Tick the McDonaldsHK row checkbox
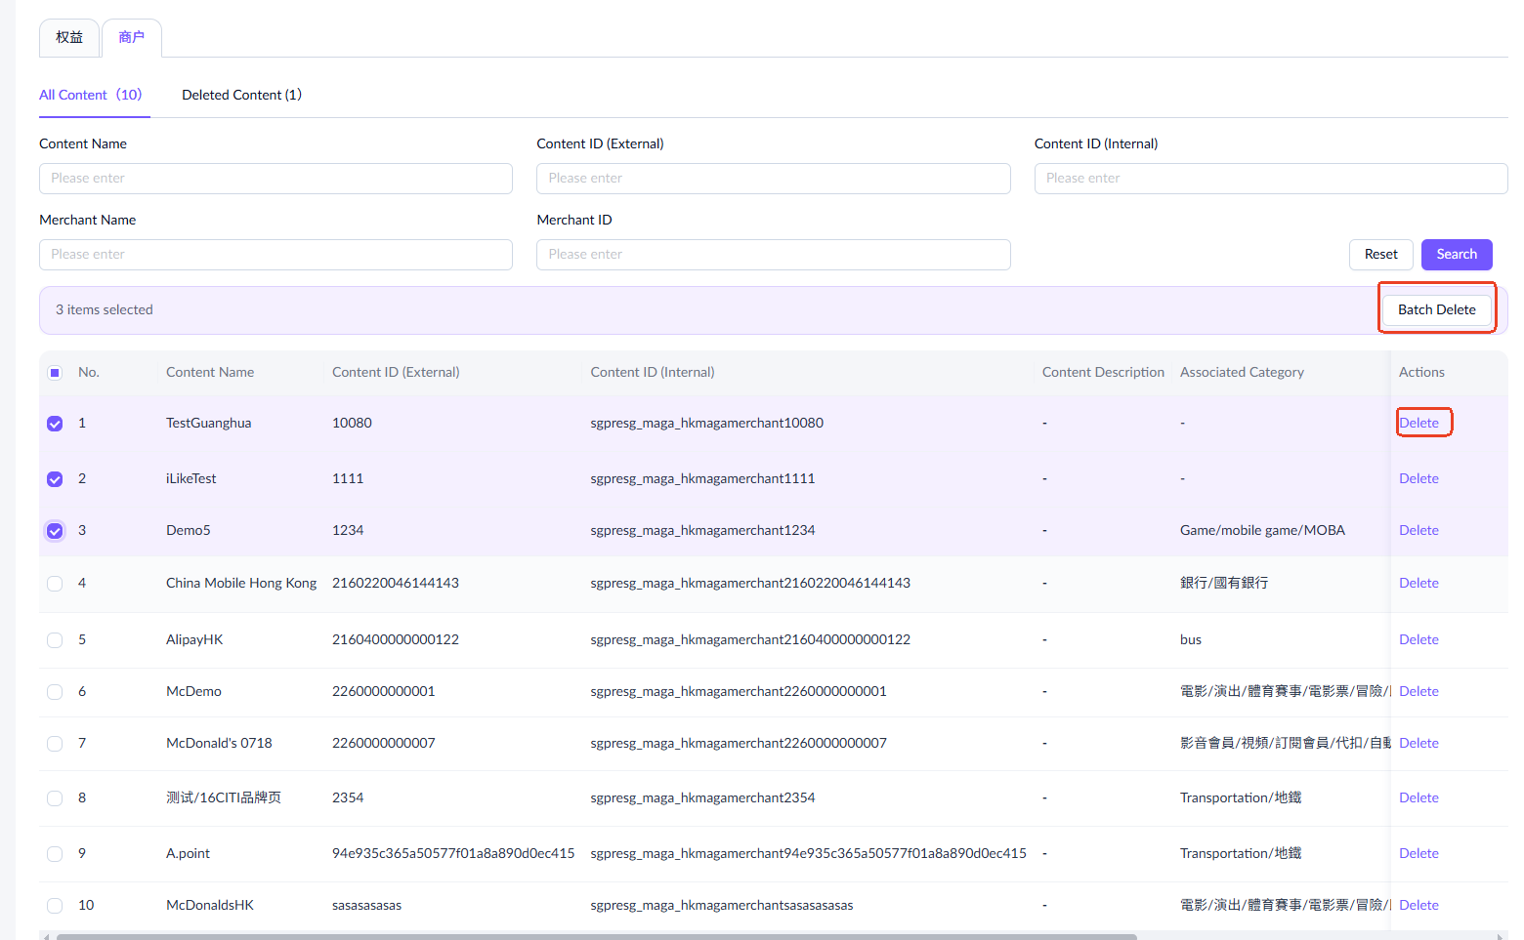This screenshot has height=940, width=1524. [55, 906]
